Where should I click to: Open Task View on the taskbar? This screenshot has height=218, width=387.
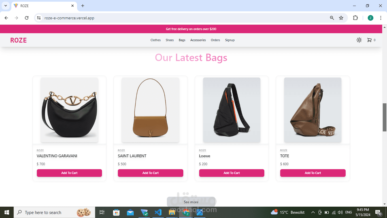tap(102, 212)
